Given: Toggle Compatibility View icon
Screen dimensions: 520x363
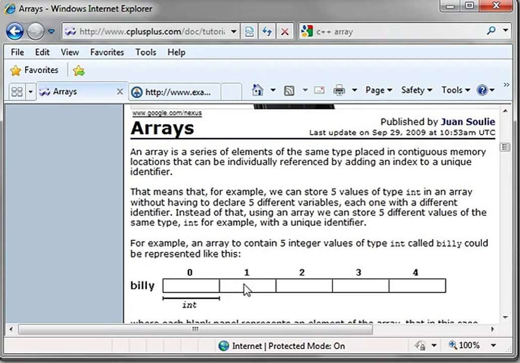Looking at the screenshot, I should [249, 32].
